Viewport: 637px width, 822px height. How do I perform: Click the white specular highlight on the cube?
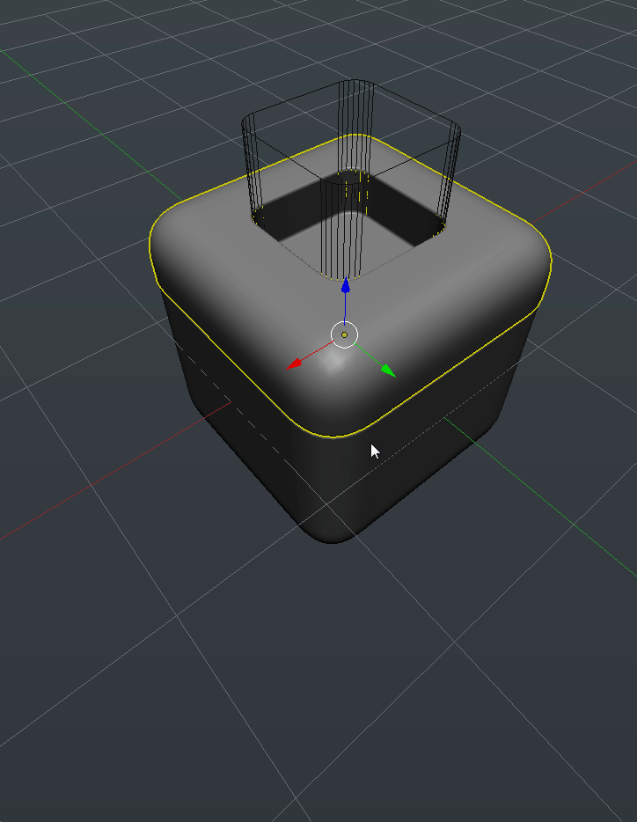click(x=333, y=365)
